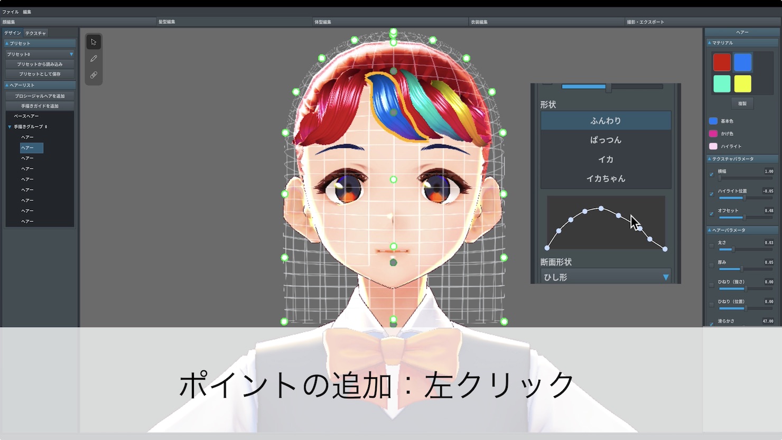Enable the ひねり(強さ) checkbox
This screenshot has height=440, width=782.
(711, 285)
